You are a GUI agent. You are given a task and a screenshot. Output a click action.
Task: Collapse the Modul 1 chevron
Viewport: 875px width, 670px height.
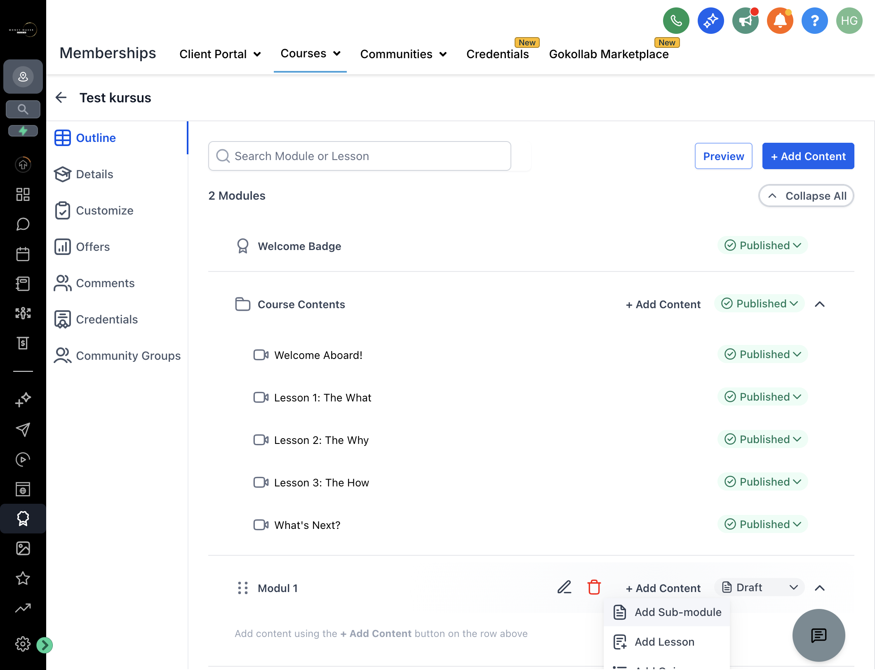point(820,588)
